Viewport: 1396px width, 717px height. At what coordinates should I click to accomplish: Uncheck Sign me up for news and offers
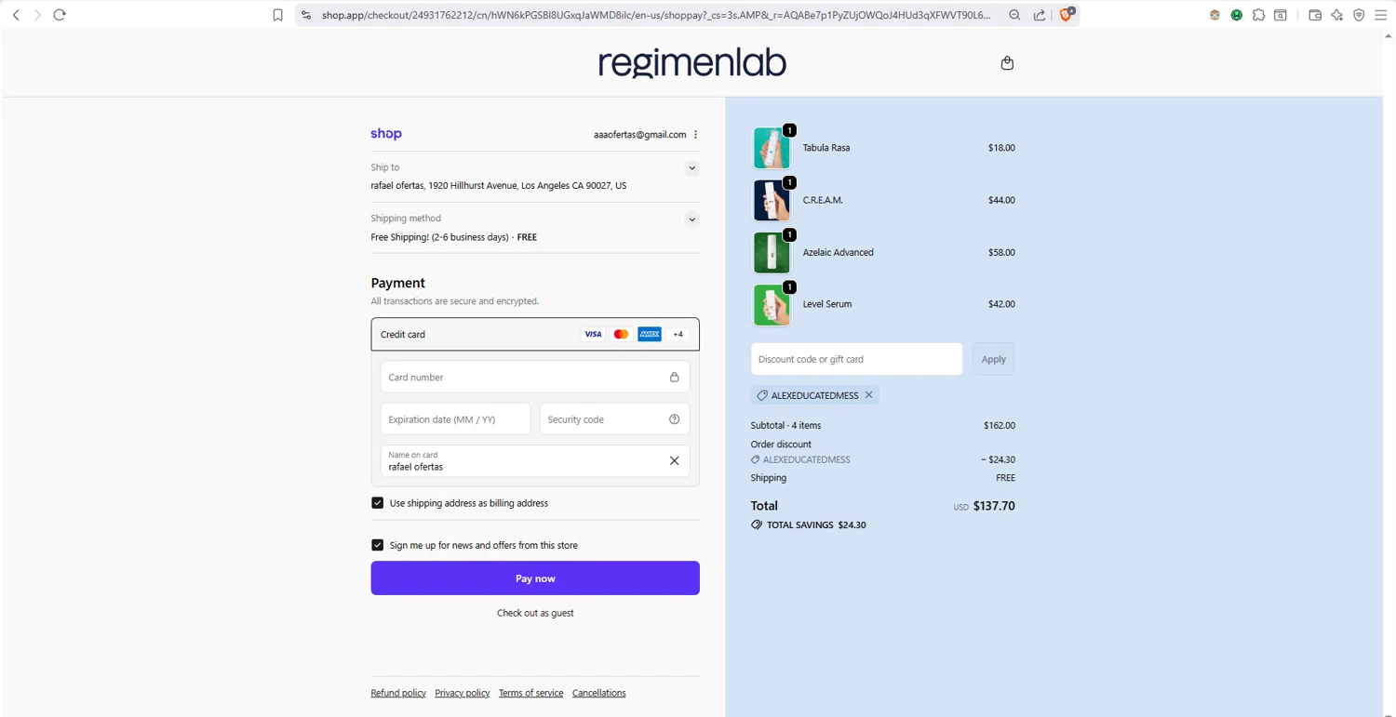pos(378,545)
